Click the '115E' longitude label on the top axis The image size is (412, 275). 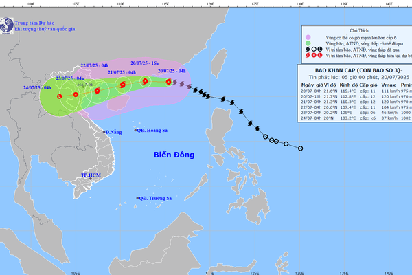tap(165, 4)
